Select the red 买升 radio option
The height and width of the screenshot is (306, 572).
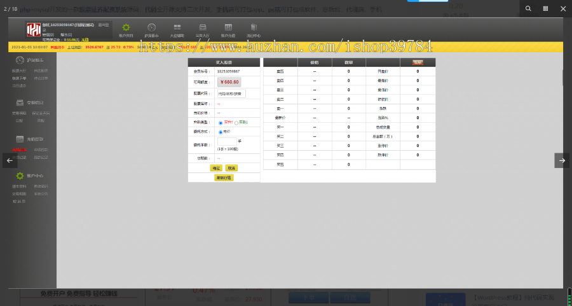click(221, 123)
